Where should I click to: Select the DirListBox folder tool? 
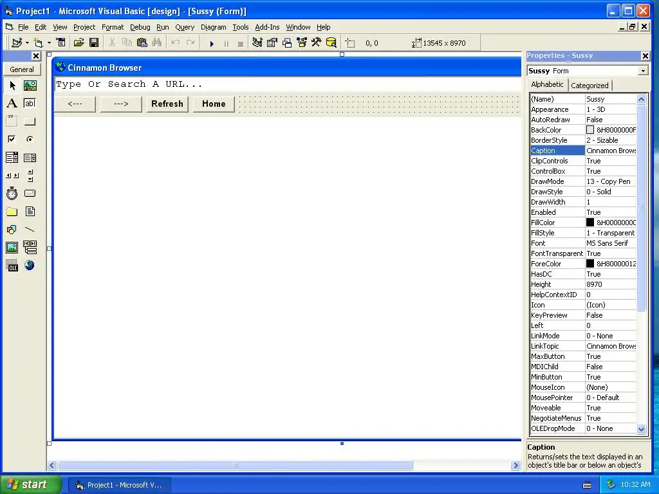point(12,211)
